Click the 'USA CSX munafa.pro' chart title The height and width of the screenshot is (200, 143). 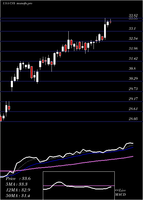17,3
